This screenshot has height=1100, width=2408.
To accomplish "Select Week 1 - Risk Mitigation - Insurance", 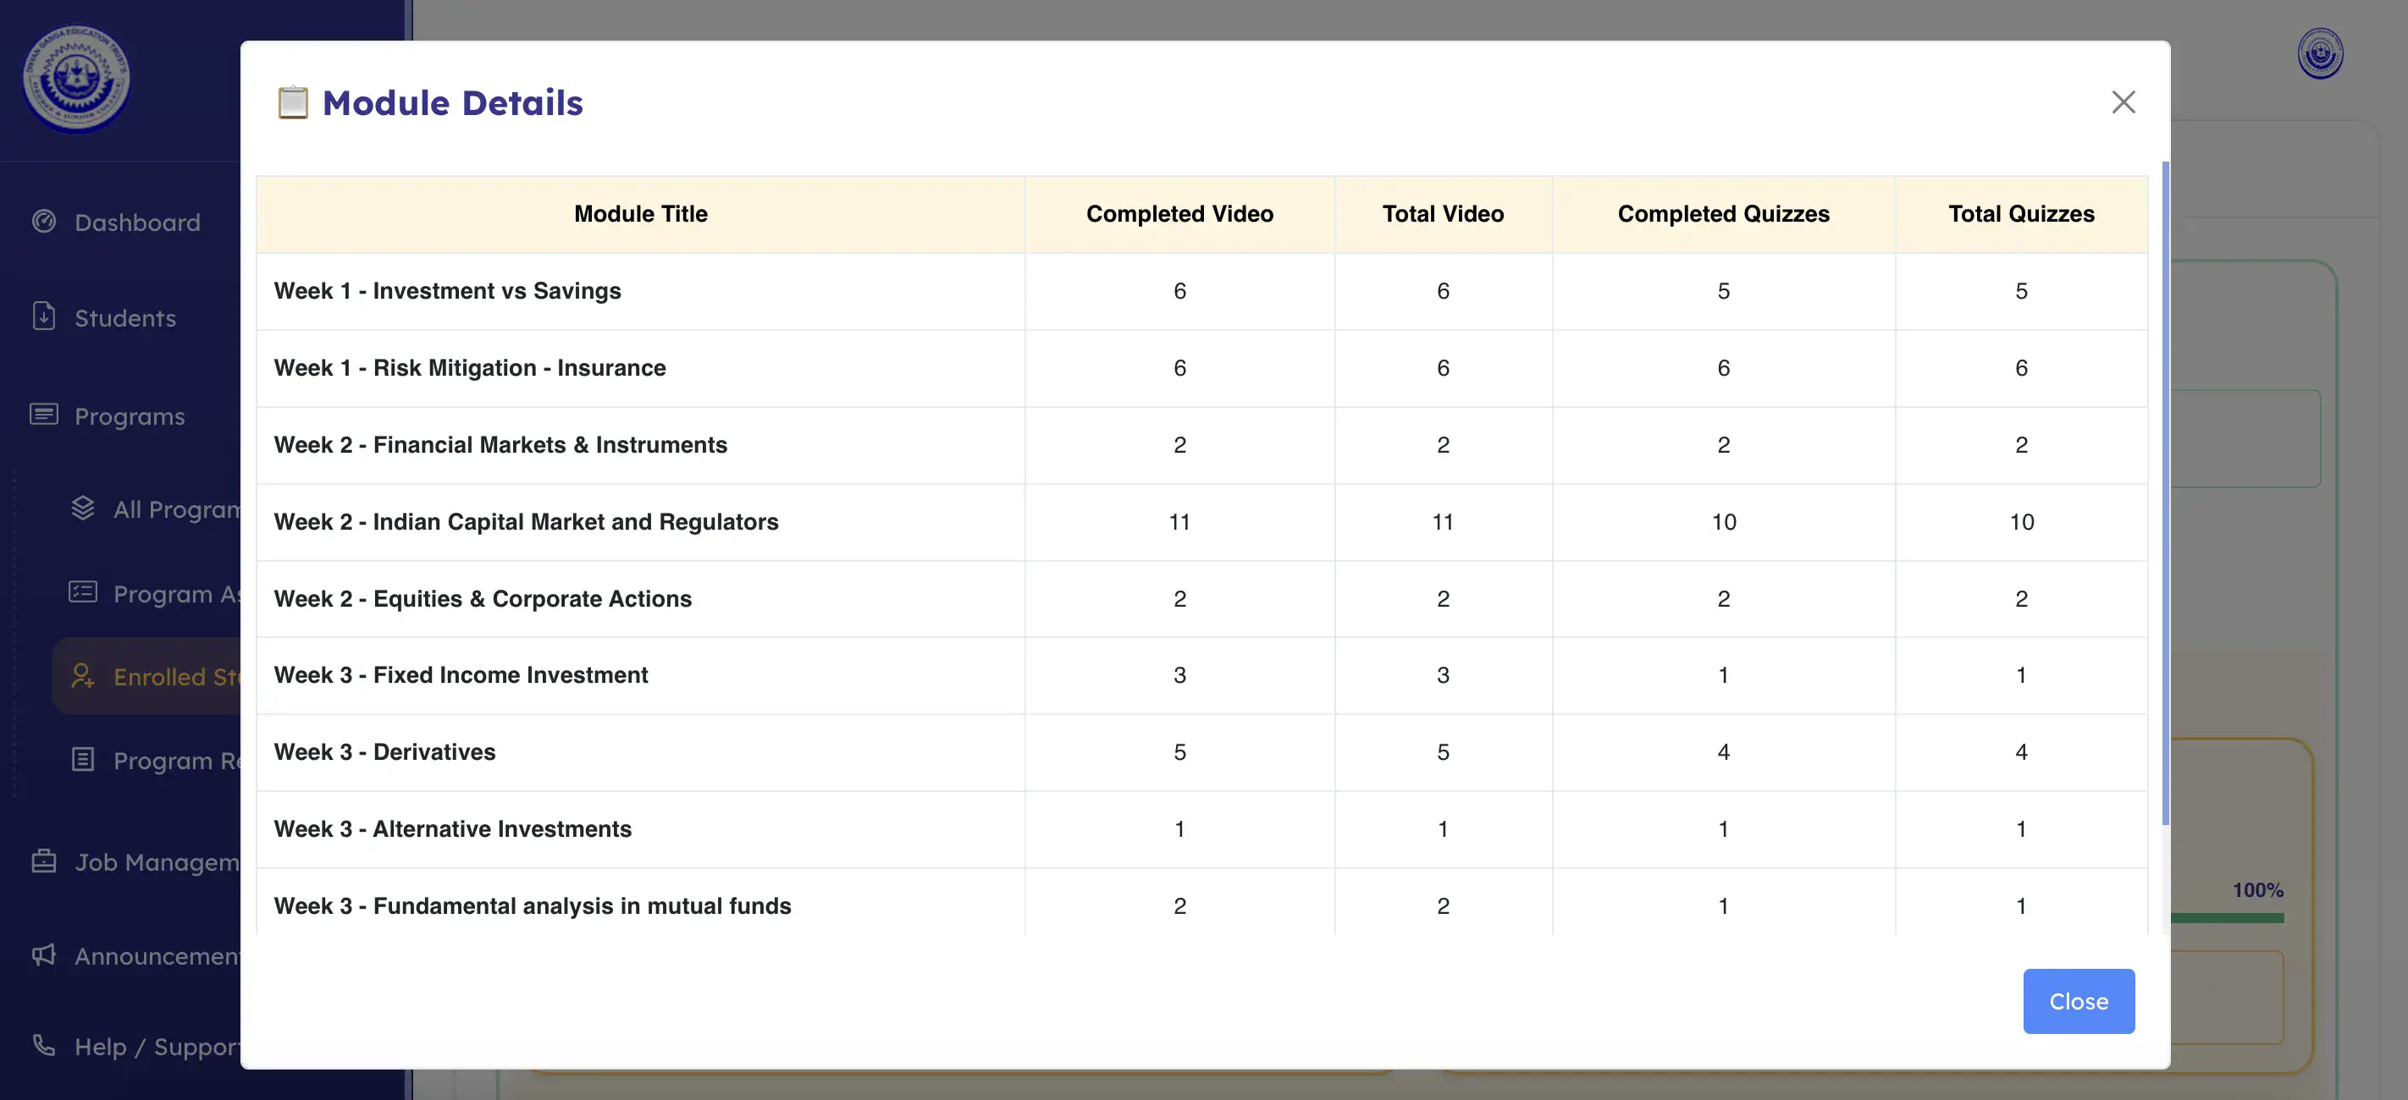I will pos(1202,368).
